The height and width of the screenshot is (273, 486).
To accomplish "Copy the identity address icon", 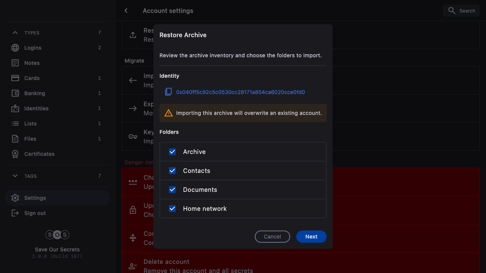I will (169, 92).
